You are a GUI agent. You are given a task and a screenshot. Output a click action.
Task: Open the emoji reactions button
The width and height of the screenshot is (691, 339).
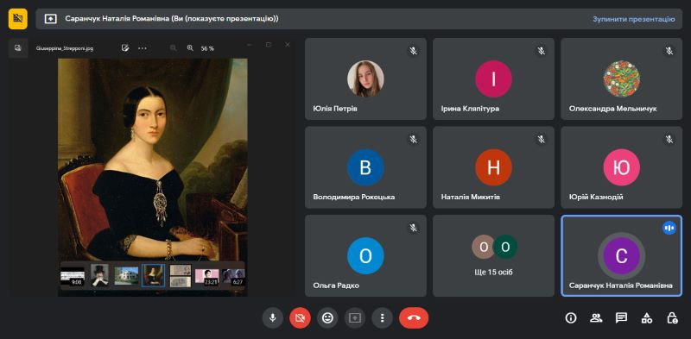(327, 318)
